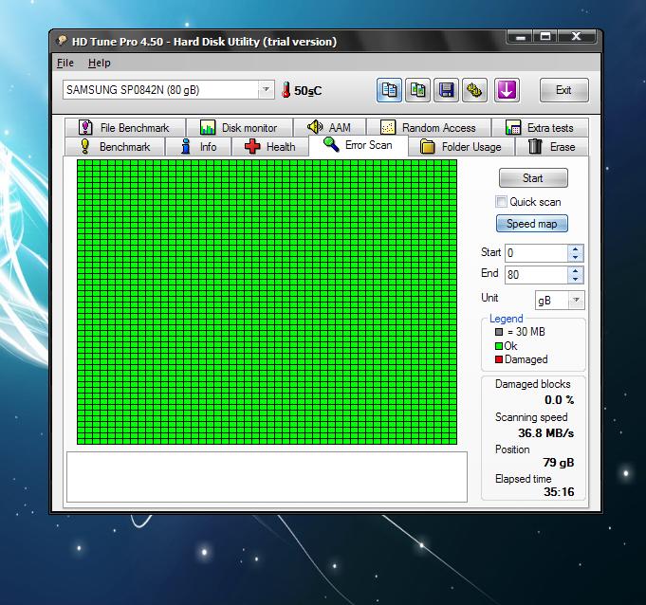Image resolution: width=646 pixels, height=605 pixels.
Task: Click a green block in the scan grid
Action: click(266, 302)
